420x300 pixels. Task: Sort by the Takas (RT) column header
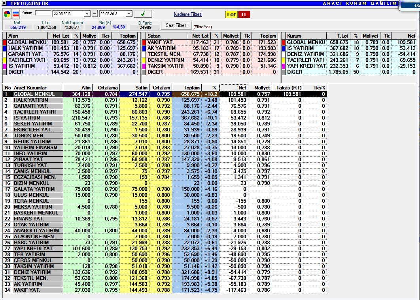(288, 88)
